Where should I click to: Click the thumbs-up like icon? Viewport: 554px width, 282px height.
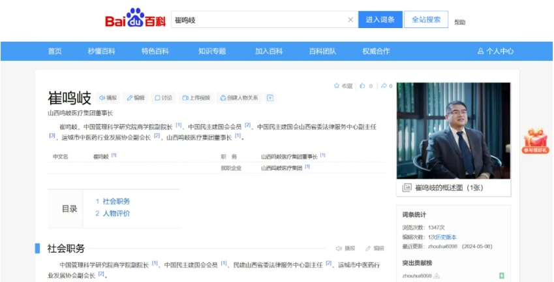point(362,86)
